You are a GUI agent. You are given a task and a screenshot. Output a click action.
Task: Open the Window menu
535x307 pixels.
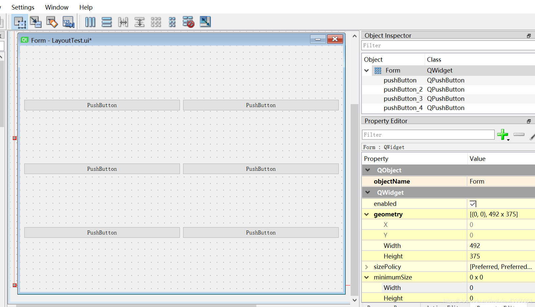(x=57, y=7)
